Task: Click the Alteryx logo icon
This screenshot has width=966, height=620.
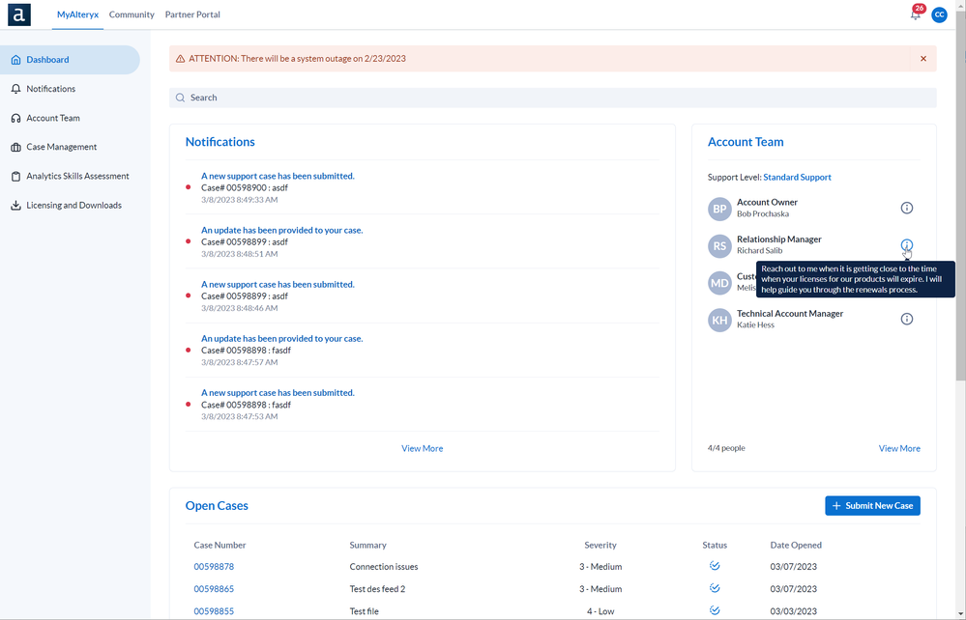Action: pyautogui.click(x=19, y=14)
